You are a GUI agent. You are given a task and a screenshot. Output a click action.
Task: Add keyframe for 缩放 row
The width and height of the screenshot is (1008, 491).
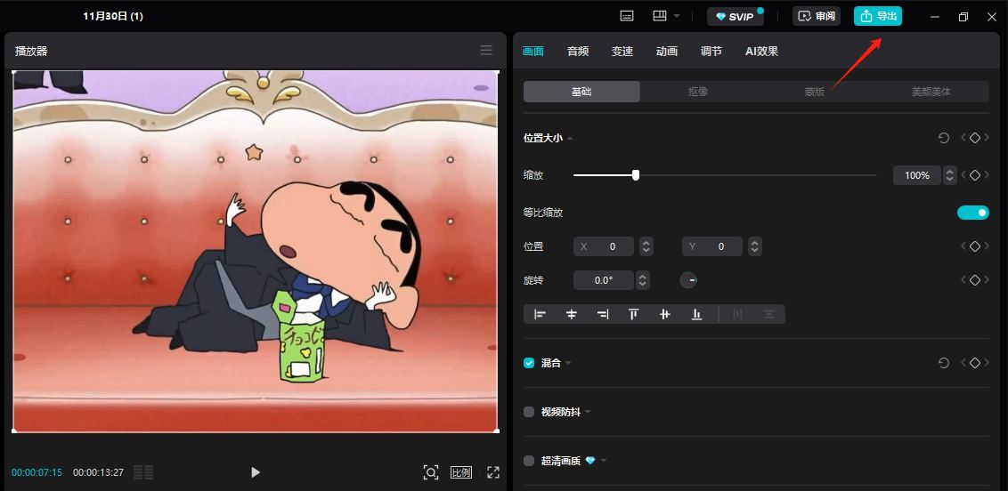974,175
